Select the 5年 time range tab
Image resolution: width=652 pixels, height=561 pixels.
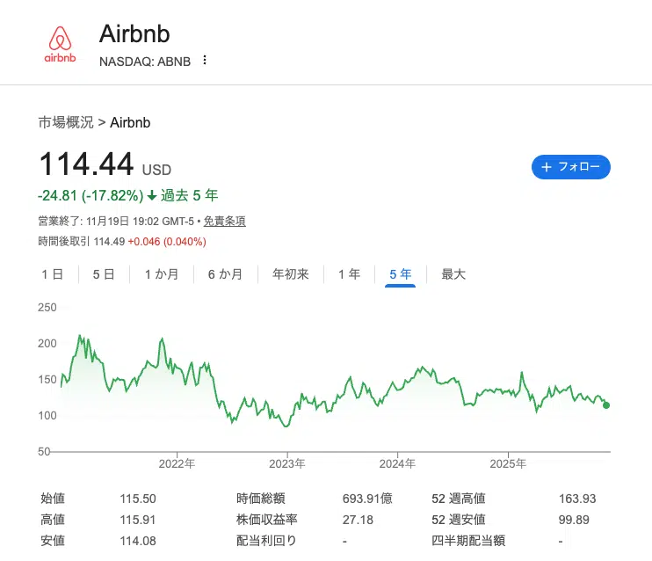coord(400,274)
